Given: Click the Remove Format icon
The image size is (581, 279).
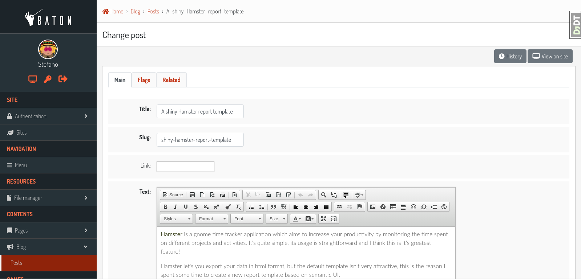Looking at the screenshot, I should point(238,207).
